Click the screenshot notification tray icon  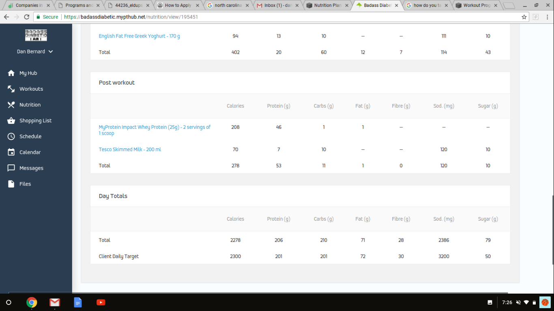click(490, 302)
